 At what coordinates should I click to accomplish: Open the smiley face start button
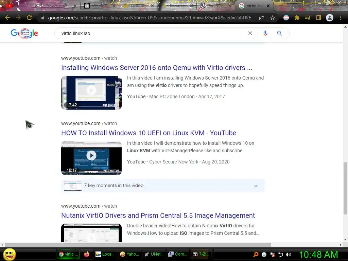[x=10, y=254]
